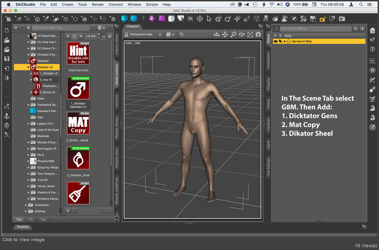This screenshot has height=250, width=379.
Task: Add the Genesis 8 Male toolbar figure
Action: tap(134, 18)
